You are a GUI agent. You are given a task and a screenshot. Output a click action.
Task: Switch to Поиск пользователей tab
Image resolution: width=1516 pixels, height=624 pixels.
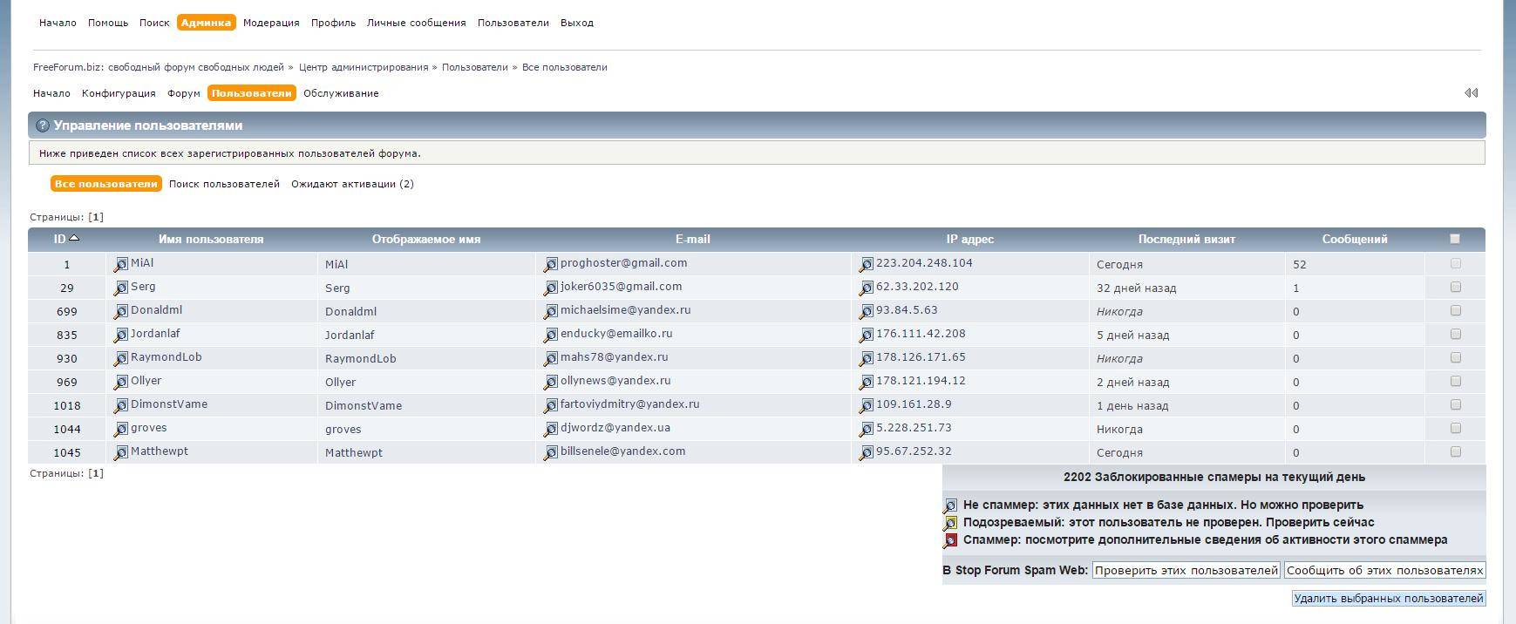point(224,184)
